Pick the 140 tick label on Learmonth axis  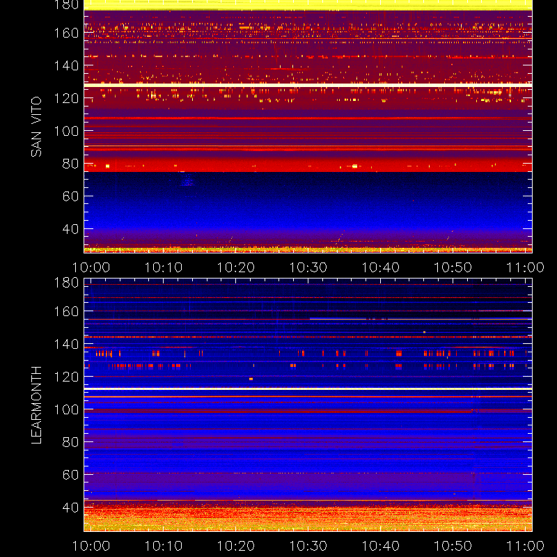pos(66,344)
